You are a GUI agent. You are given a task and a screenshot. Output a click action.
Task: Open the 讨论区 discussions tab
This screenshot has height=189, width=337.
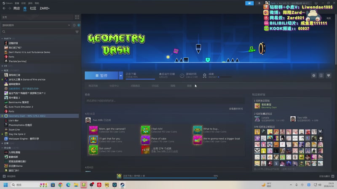pos(155,86)
